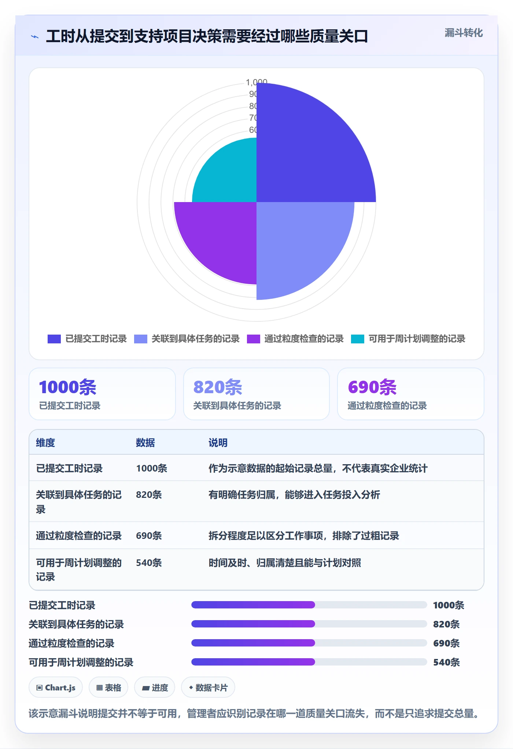
Task: Click the description 时间及时、归属清楚且能与计划对照
Action: coord(285,563)
